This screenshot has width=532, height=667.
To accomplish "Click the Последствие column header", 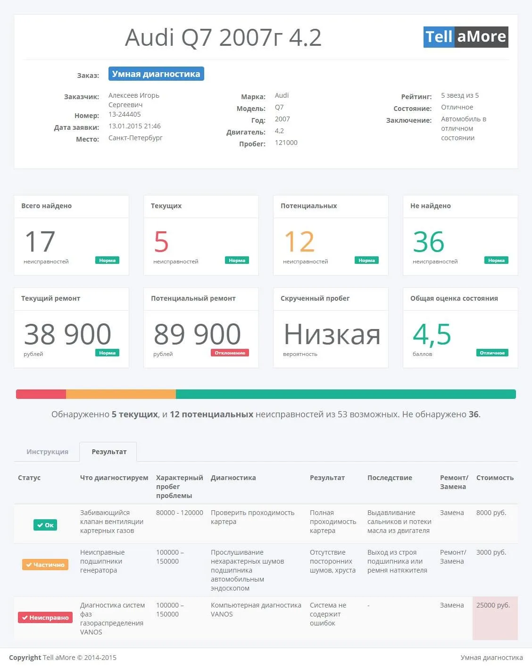I will pyautogui.click(x=390, y=478).
